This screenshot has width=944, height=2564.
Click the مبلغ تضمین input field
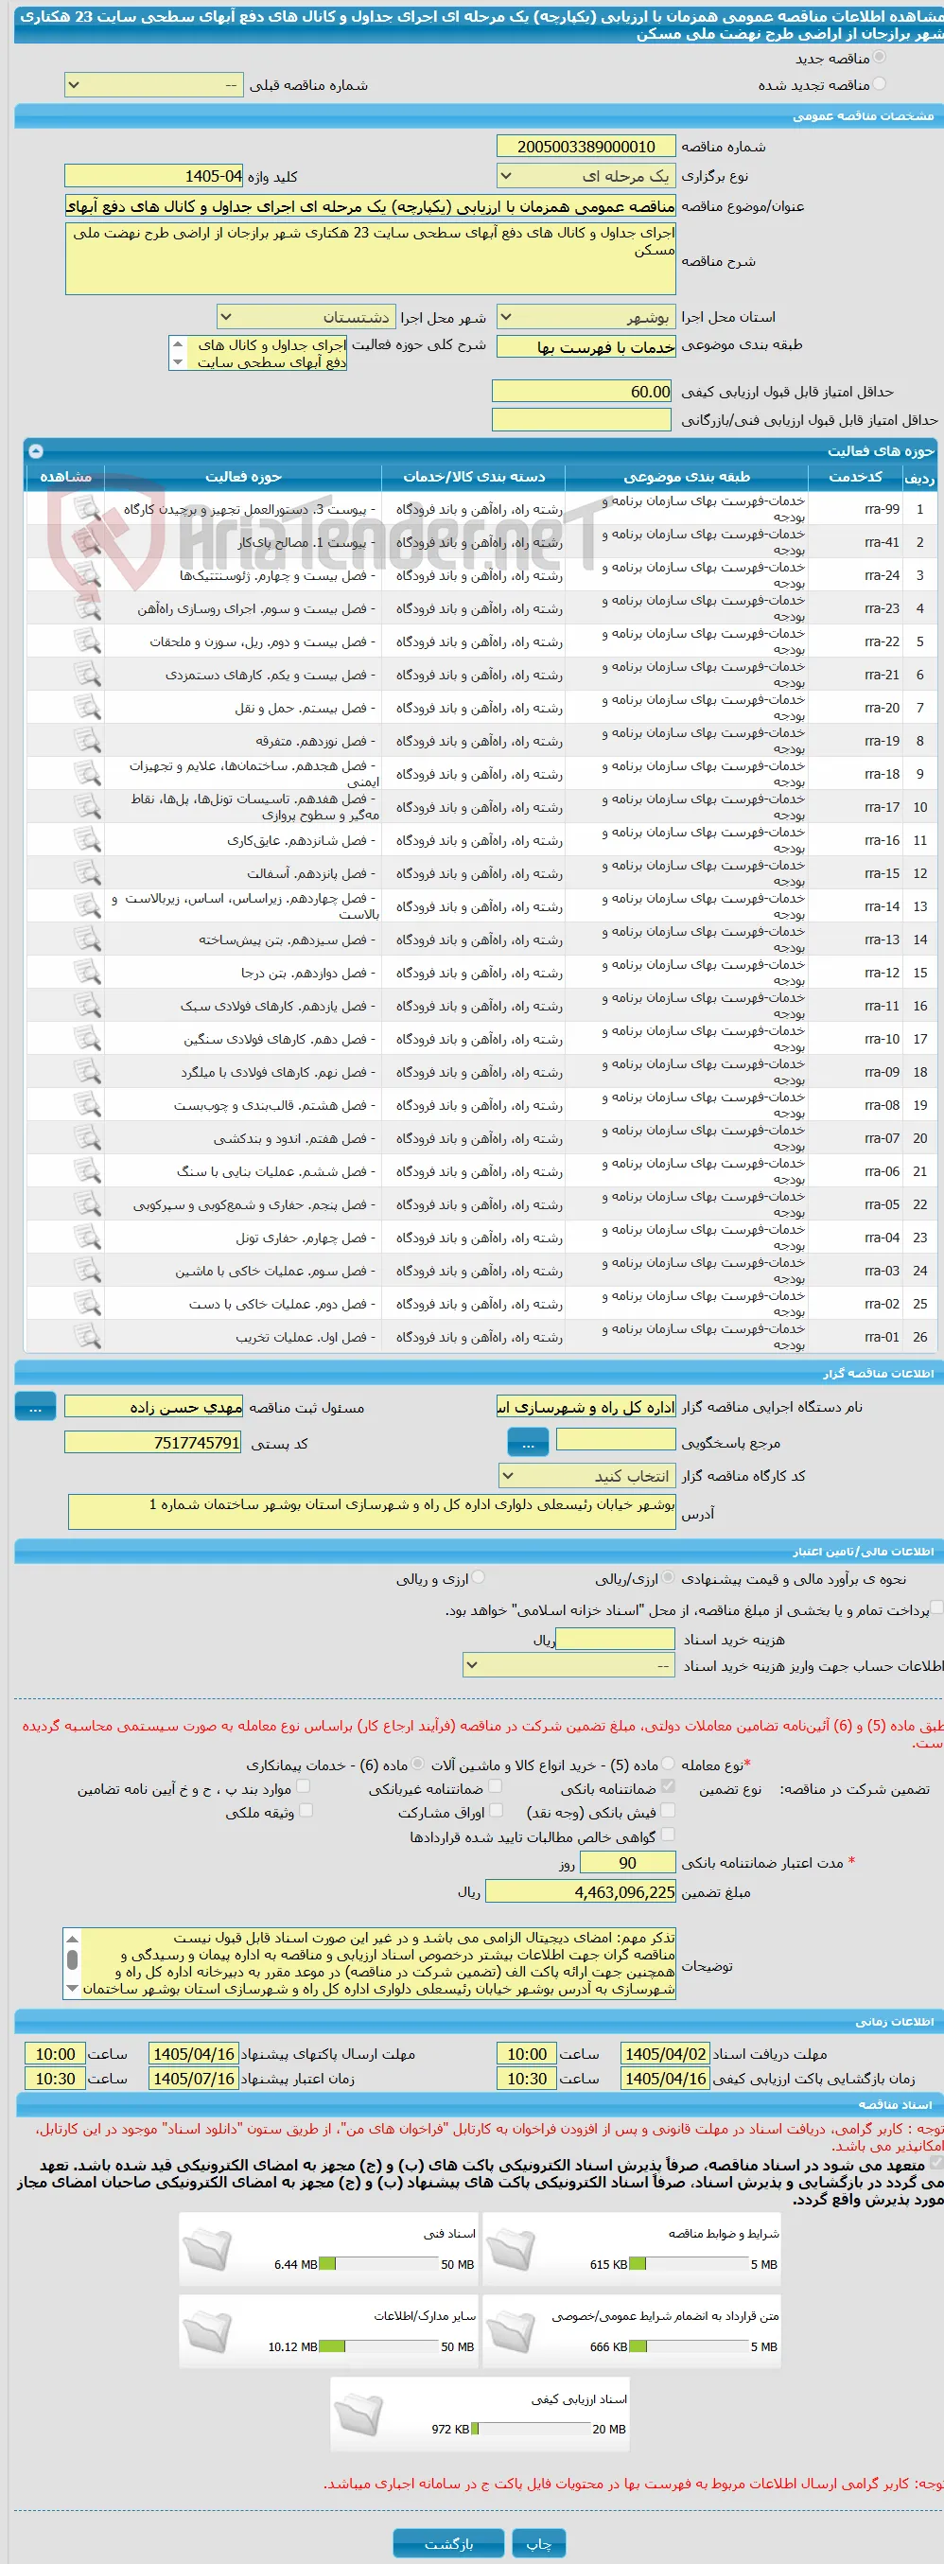pos(580,1892)
